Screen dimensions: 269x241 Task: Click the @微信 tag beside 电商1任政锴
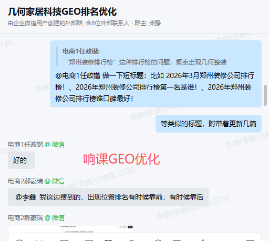pyautogui.click(x=55, y=145)
